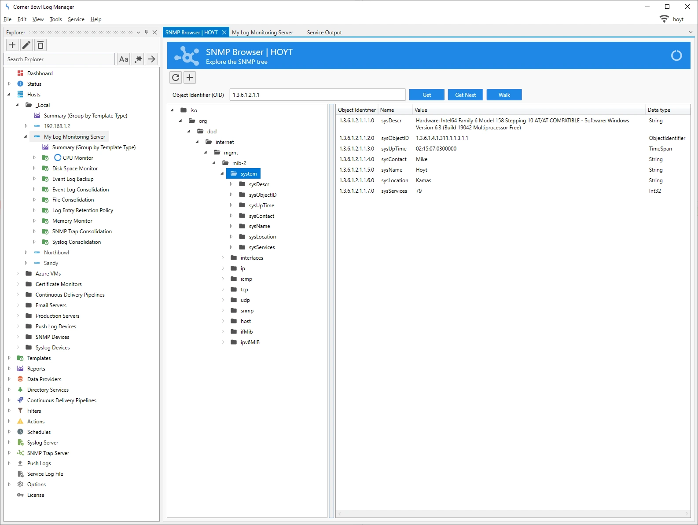
Task: Collapse the system node in SNMP tree
Action: pos(222,174)
